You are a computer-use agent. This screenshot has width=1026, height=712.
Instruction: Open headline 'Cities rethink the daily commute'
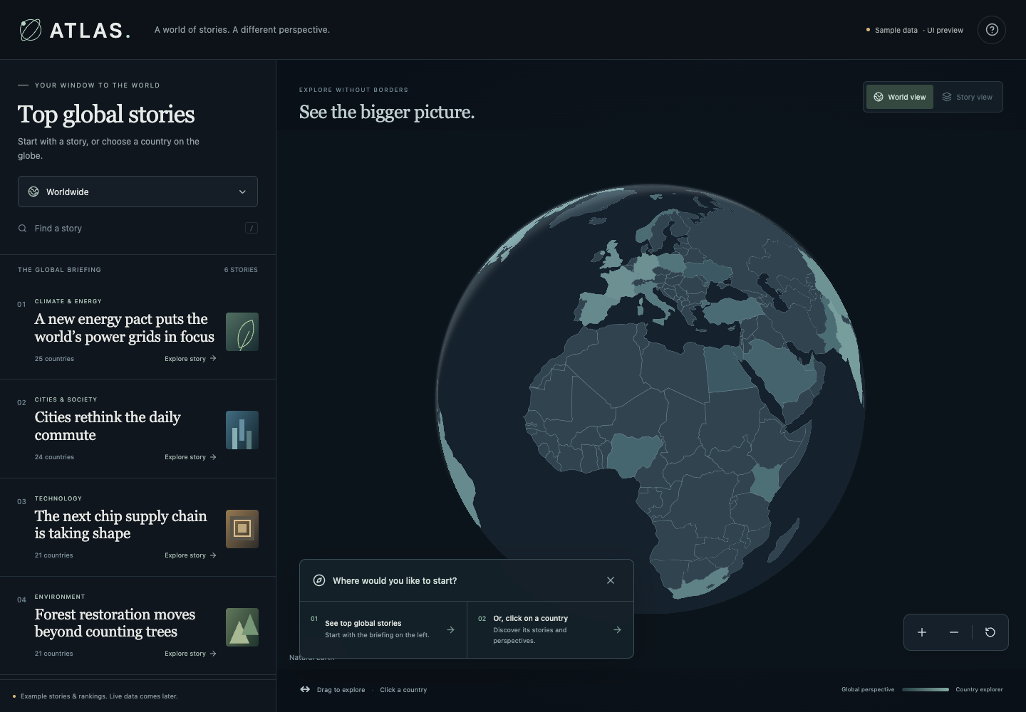pos(108,426)
